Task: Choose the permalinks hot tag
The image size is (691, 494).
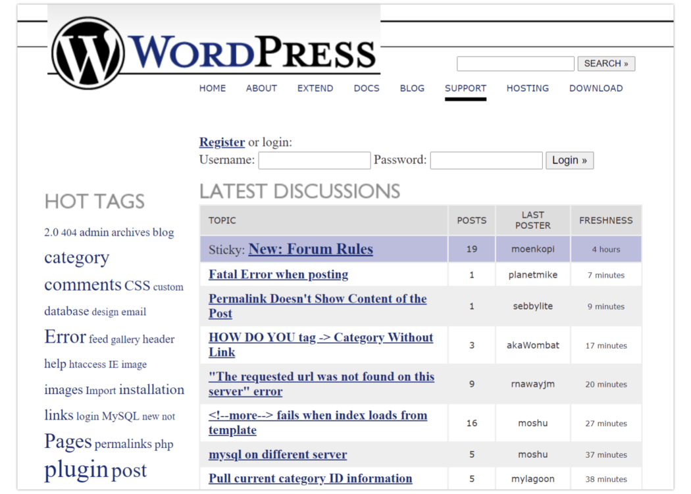Action: 123,444
